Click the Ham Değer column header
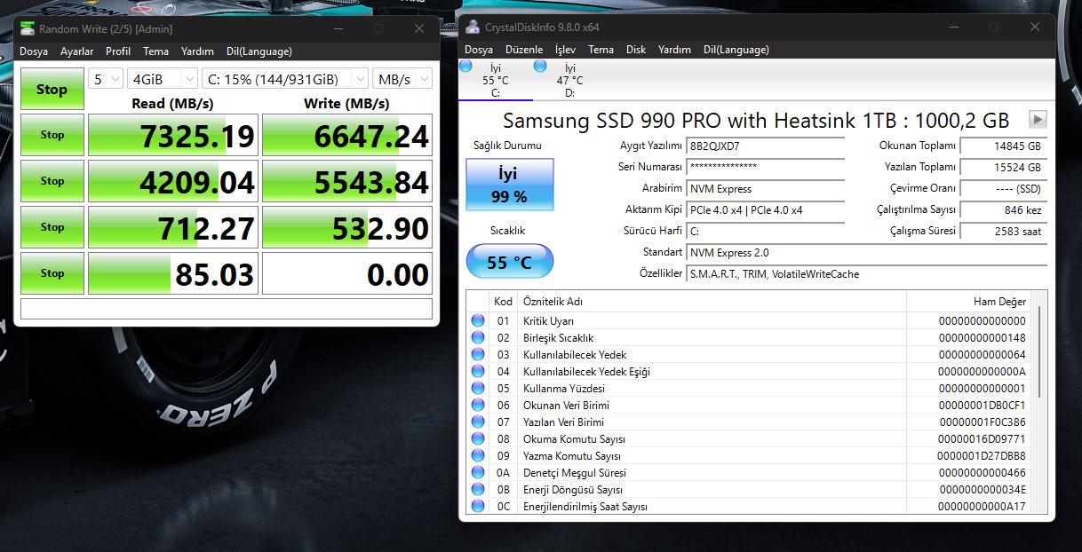 [x=968, y=301]
